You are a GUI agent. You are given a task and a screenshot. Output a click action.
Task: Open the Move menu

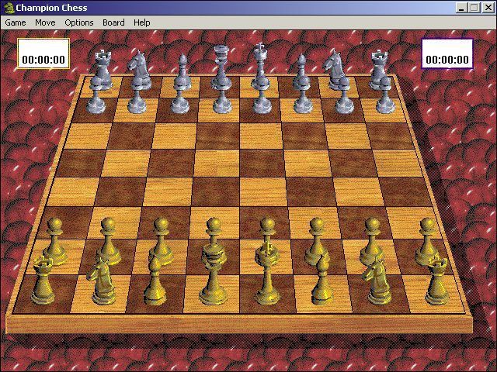[x=45, y=22]
